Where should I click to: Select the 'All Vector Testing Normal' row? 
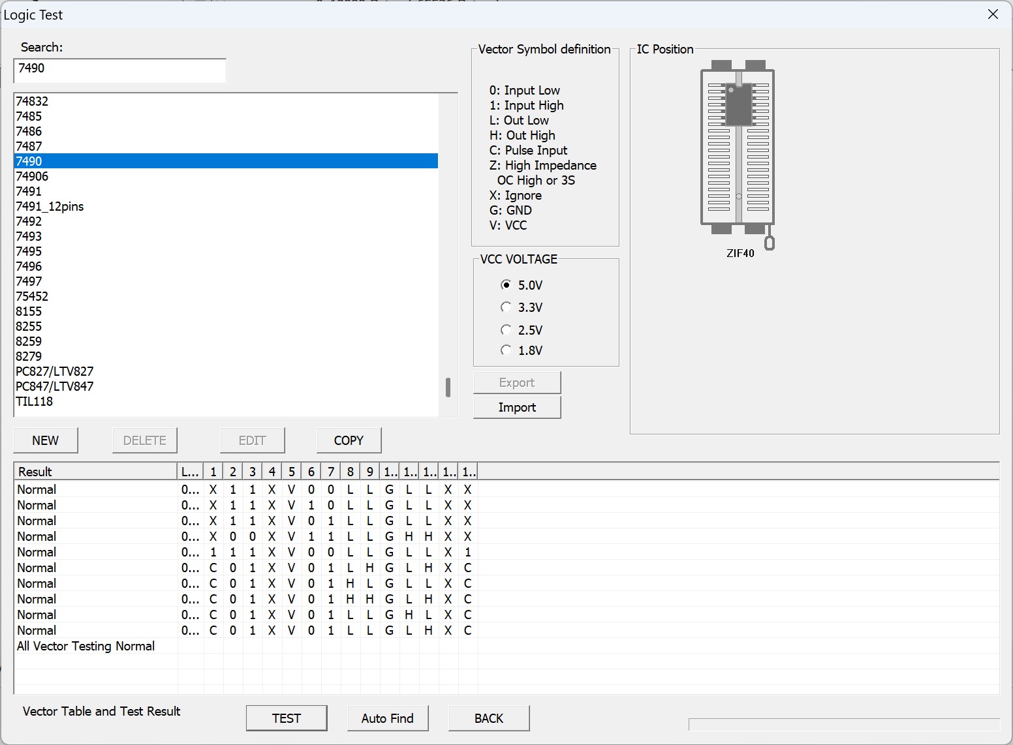(x=86, y=646)
